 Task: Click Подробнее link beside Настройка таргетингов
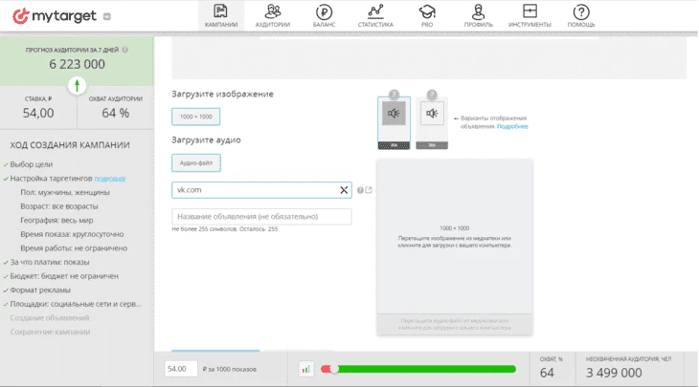110,179
